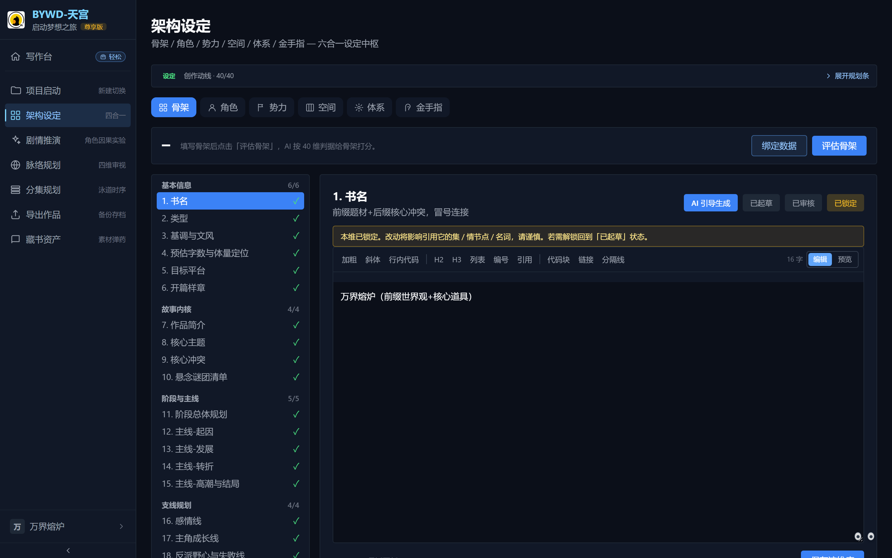Screen dimensions: 892x558
Task: Click the 评估骨架 button
Action: pos(839,146)
